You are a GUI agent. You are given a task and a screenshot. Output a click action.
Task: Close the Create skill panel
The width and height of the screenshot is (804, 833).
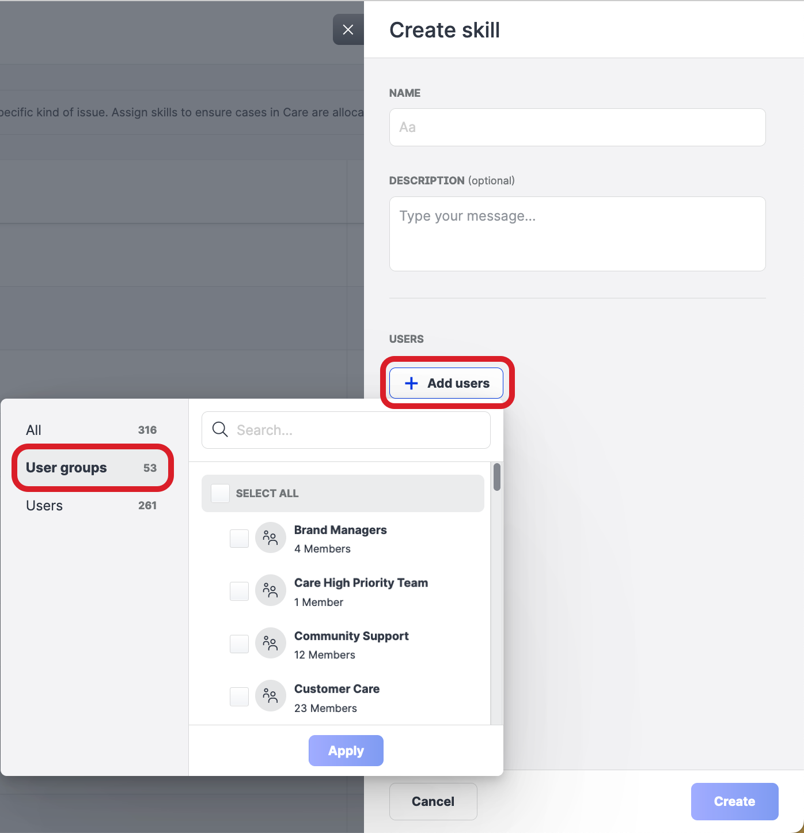[348, 29]
